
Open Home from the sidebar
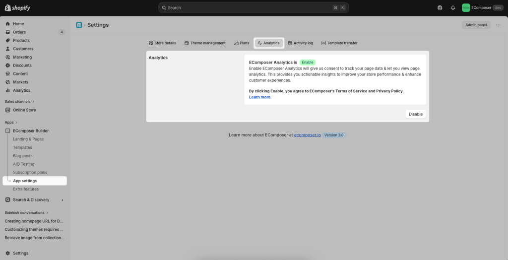(x=18, y=24)
